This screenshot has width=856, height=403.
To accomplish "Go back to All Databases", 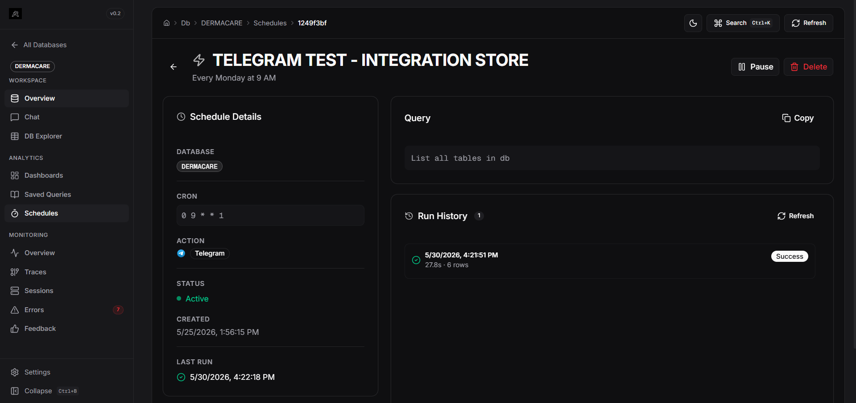I will click(39, 45).
